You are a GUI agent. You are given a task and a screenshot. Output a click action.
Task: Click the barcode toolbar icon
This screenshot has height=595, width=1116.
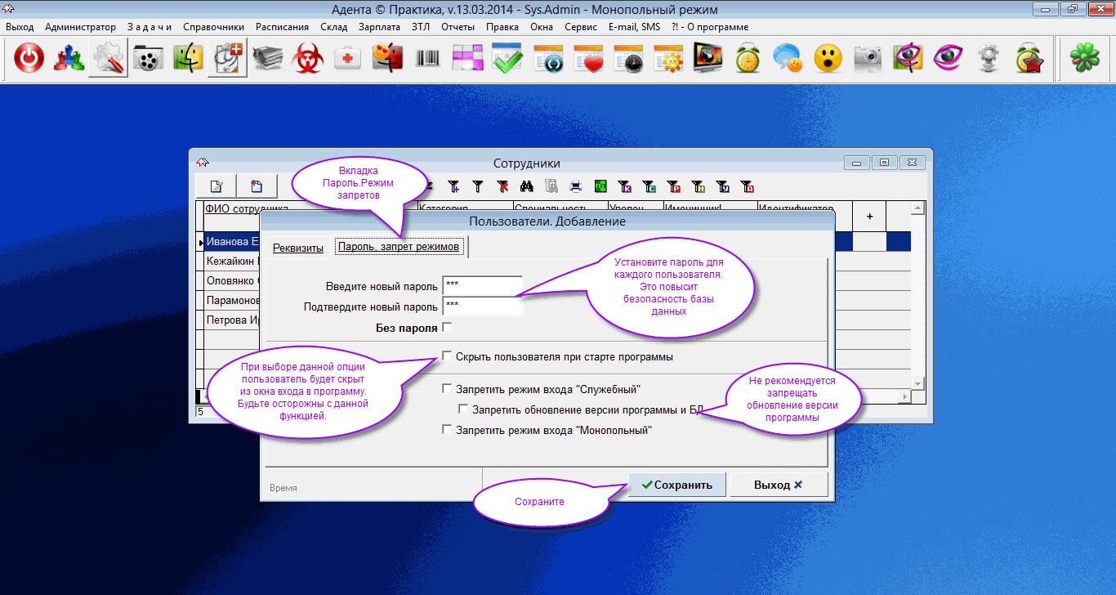427,58
